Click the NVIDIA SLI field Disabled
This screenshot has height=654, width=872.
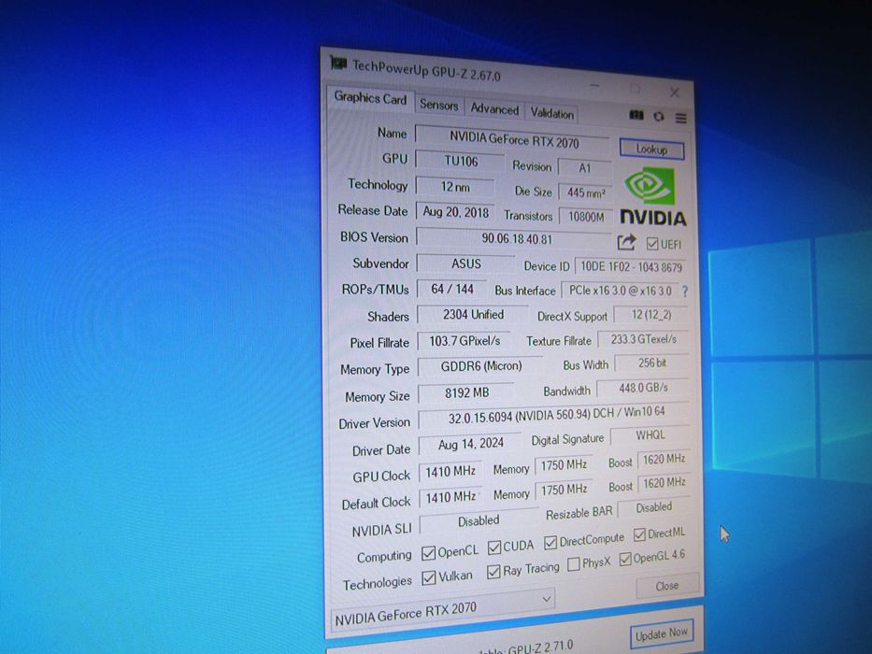click(x=479, y=521)
